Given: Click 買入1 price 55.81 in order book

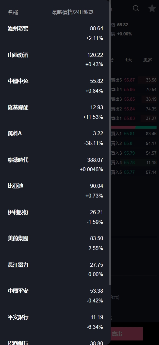Looking at the screenshot, I should pyautogui.click(x=130, y=134).
